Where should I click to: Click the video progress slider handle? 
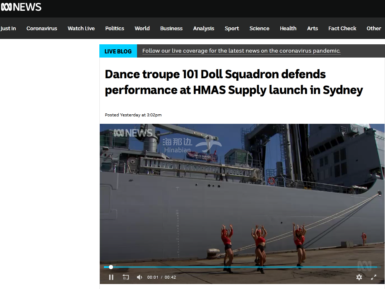coord(111,267)
